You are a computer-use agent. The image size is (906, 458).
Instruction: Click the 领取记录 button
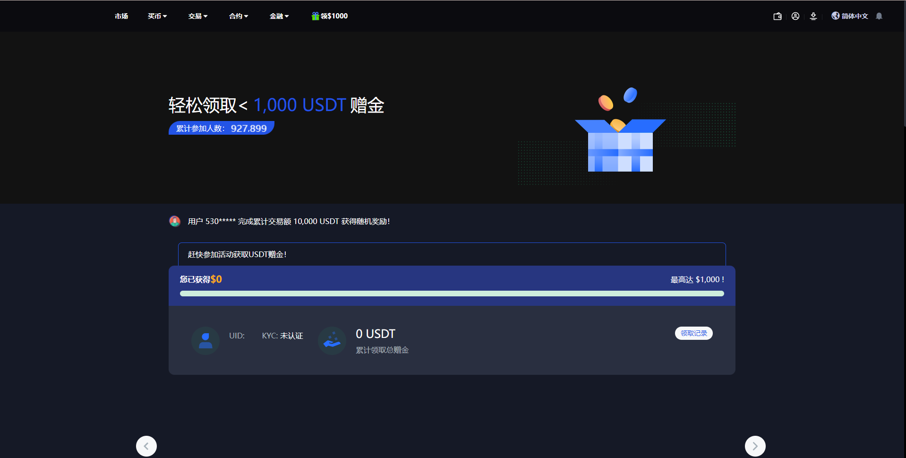693,333
